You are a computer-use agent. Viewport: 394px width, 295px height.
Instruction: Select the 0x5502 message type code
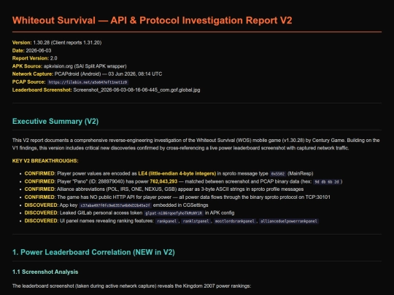[278, 174]
